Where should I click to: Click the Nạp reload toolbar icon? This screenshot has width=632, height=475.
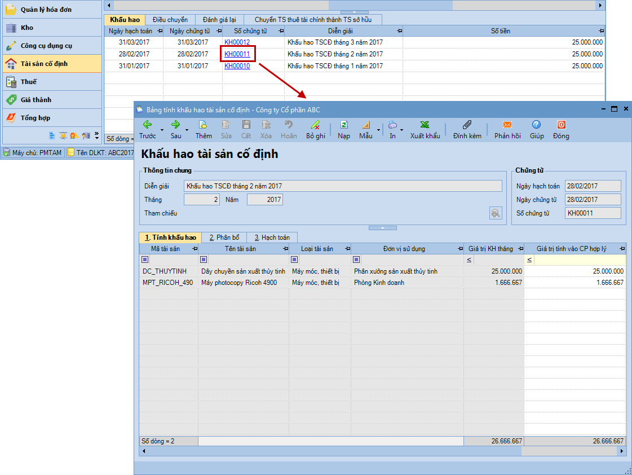[x=343, y=125]
